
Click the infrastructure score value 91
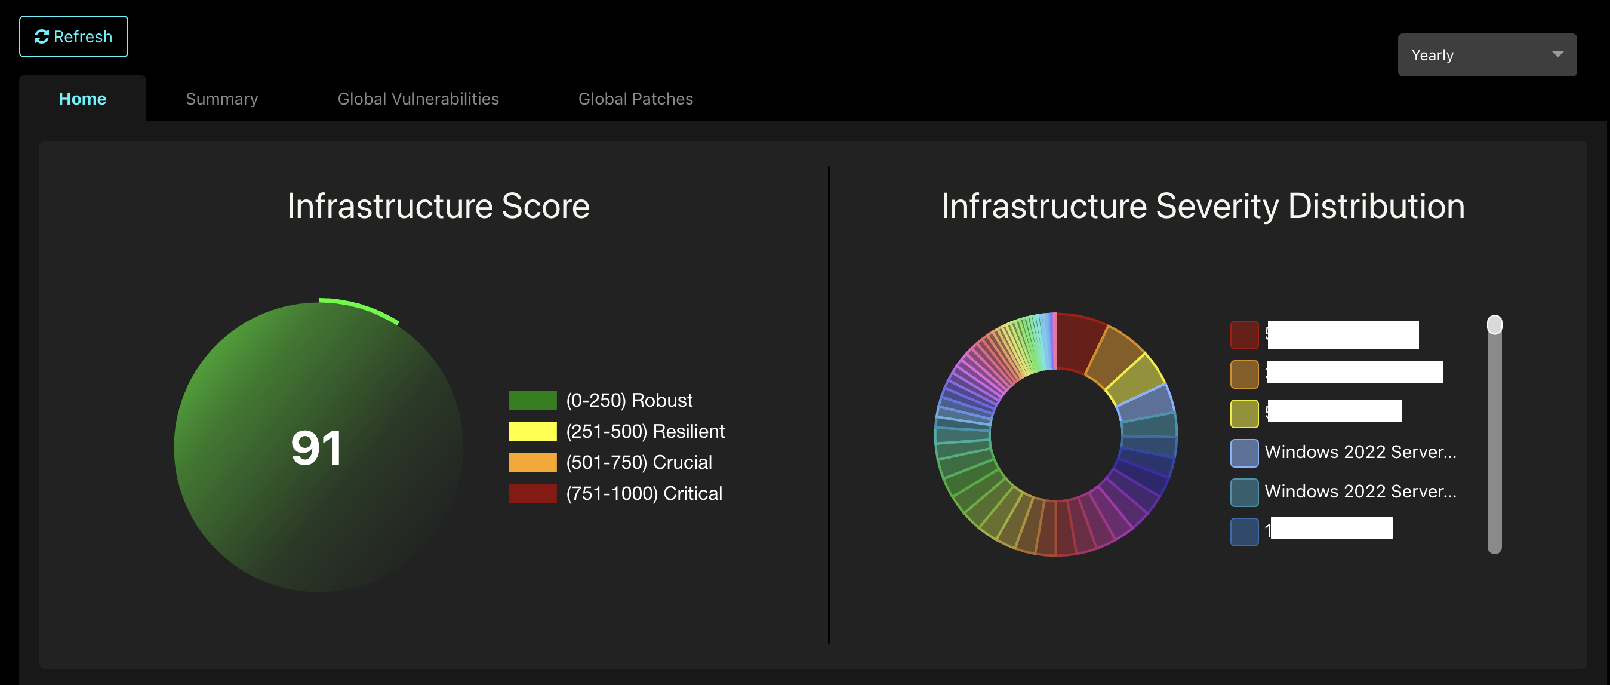(316, 448)
